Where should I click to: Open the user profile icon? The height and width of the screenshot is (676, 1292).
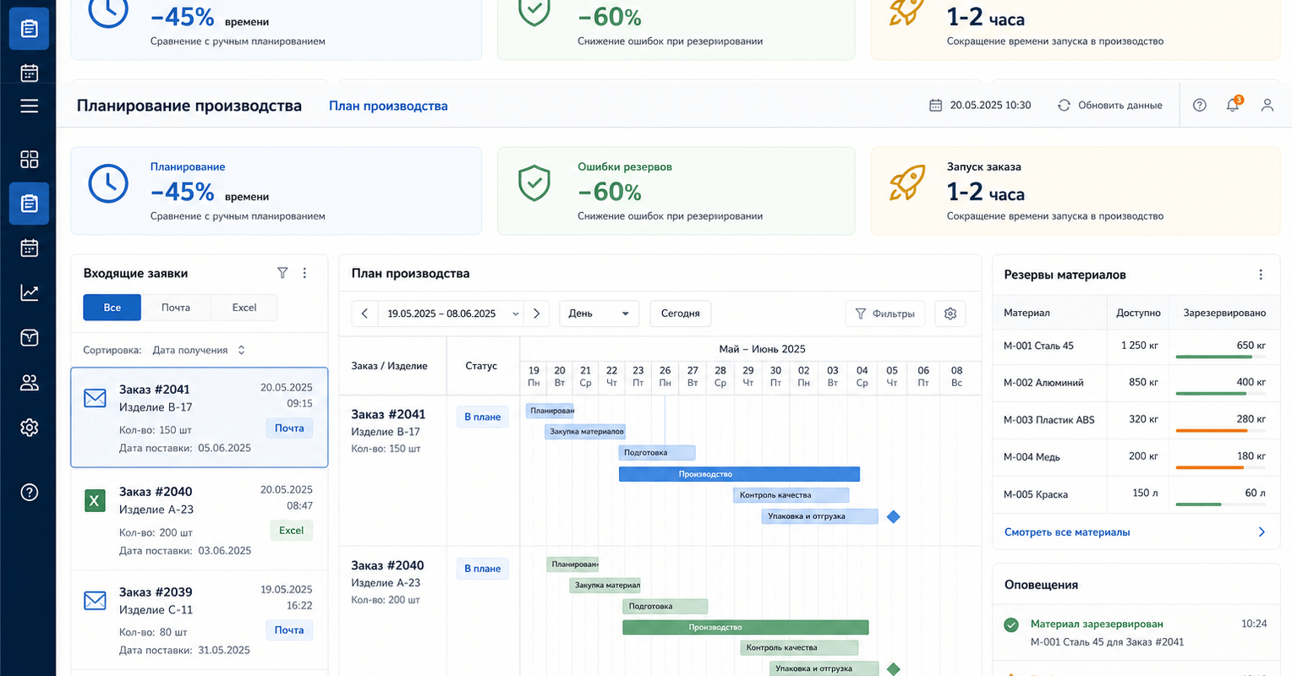[1267, 105]
